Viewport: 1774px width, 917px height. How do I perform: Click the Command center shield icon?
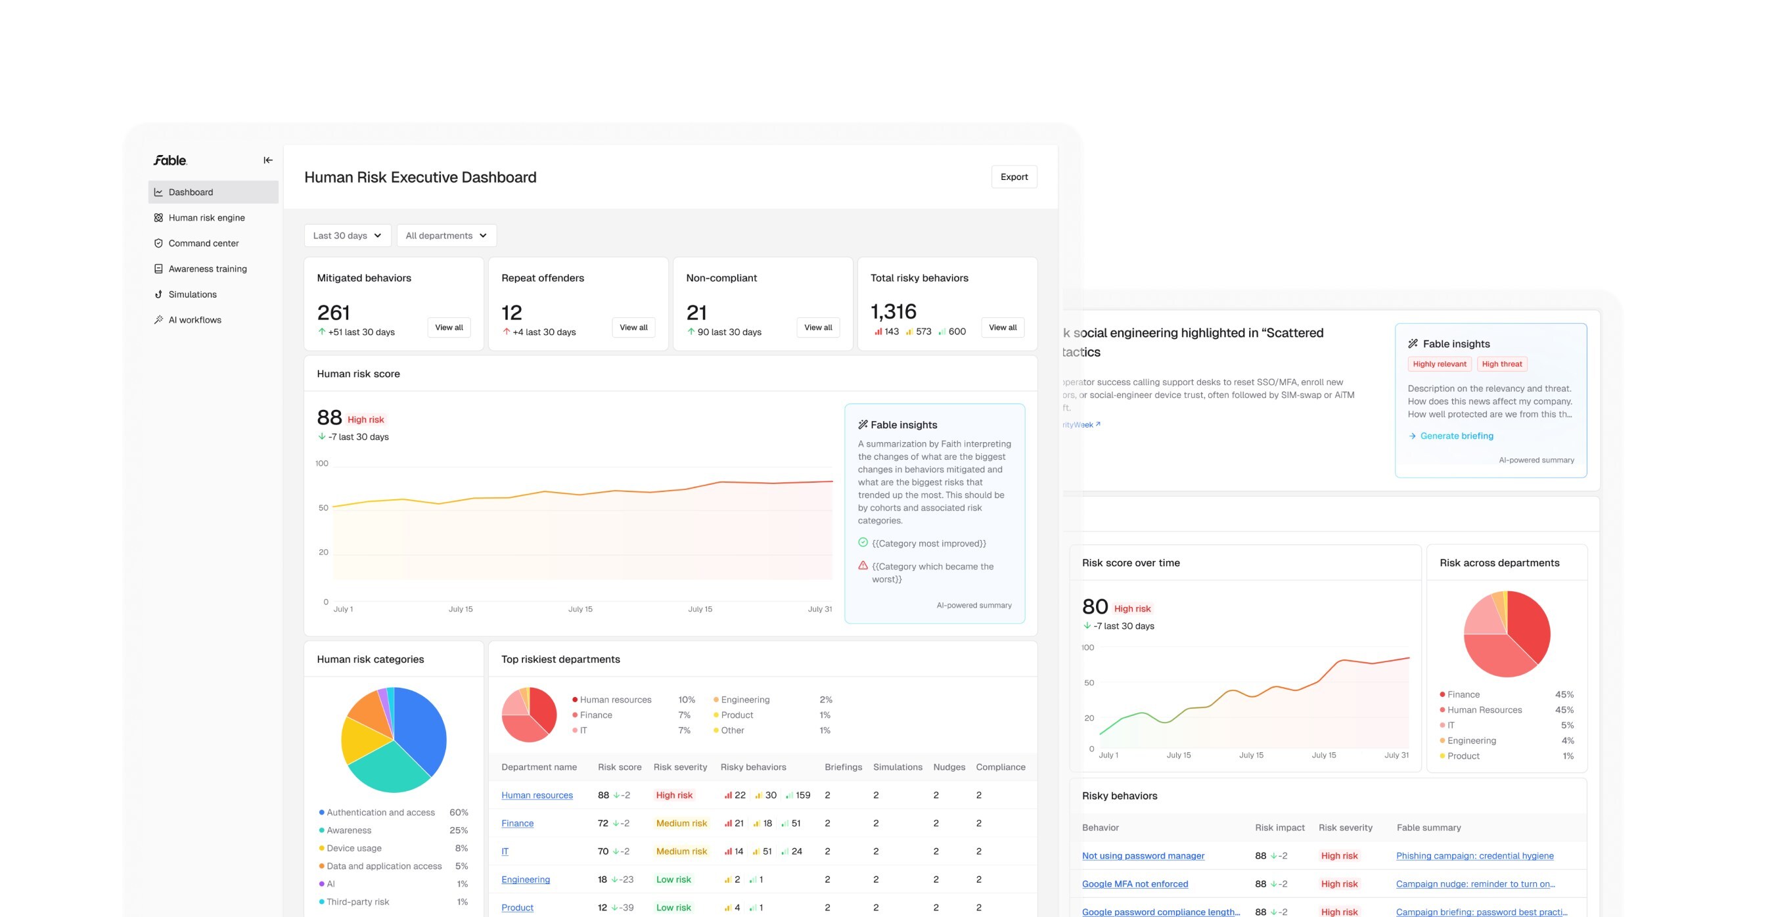click(x=158, y=243)
